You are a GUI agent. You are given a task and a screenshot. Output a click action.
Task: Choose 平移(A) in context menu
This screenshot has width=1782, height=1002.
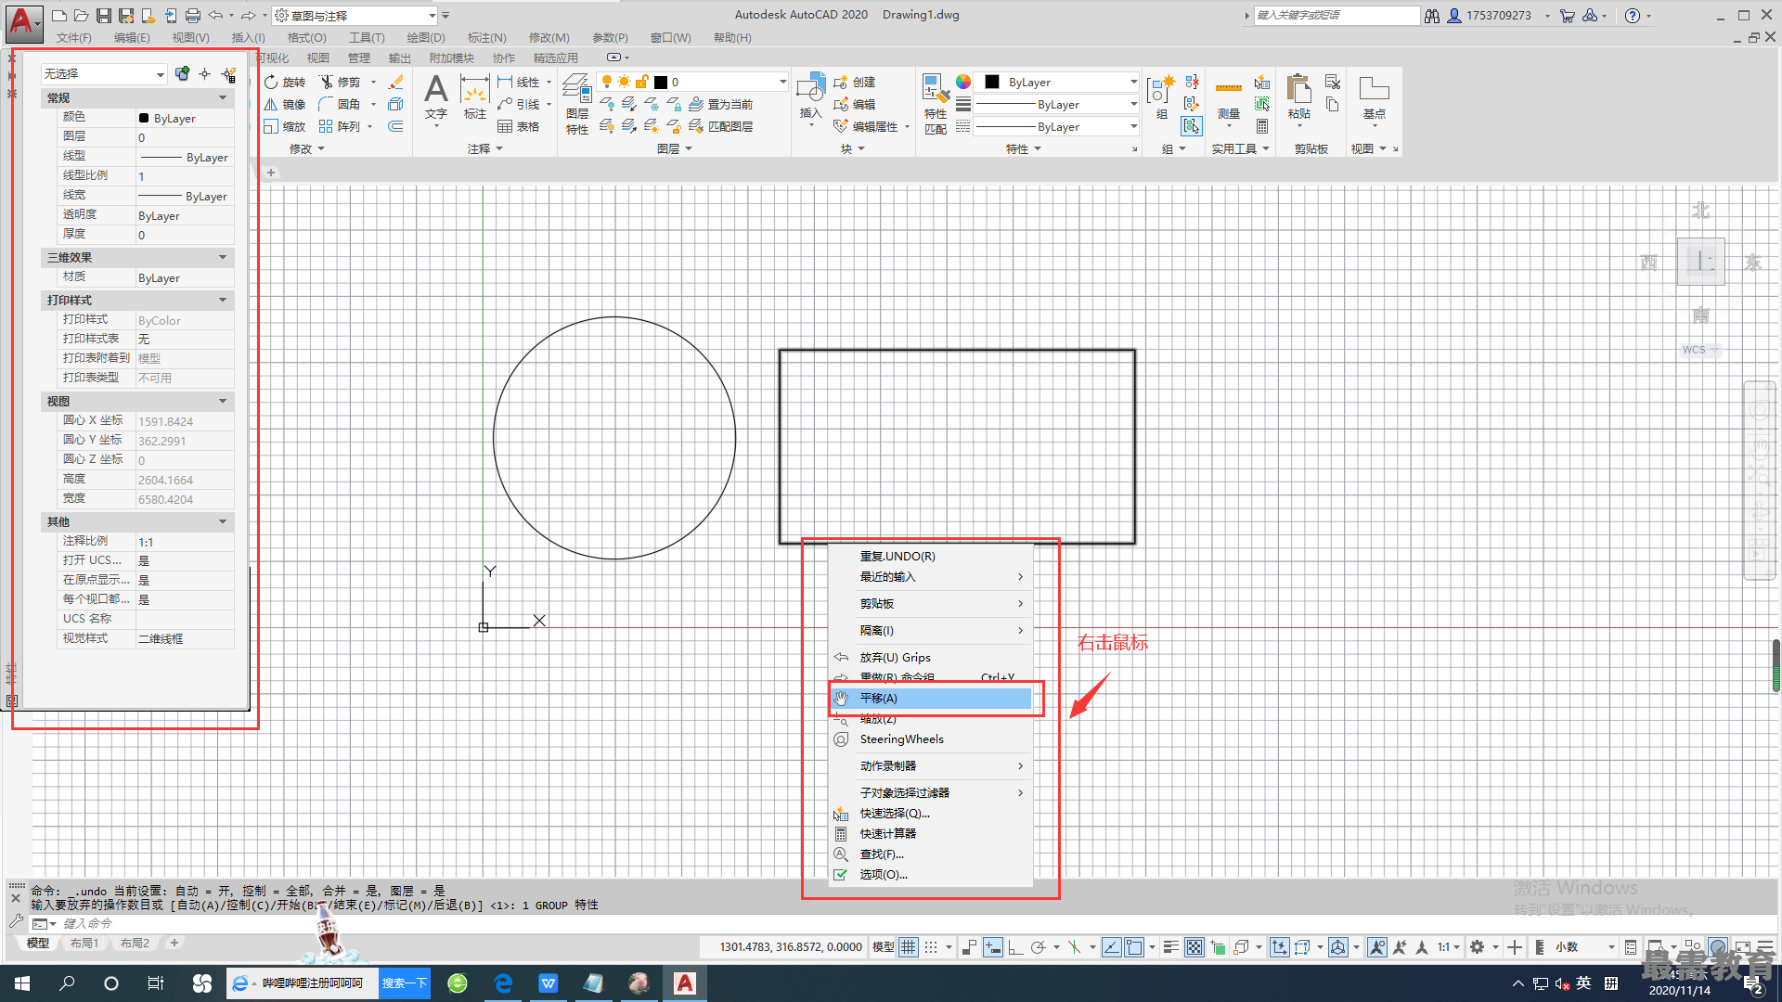(x=931, y=698)
